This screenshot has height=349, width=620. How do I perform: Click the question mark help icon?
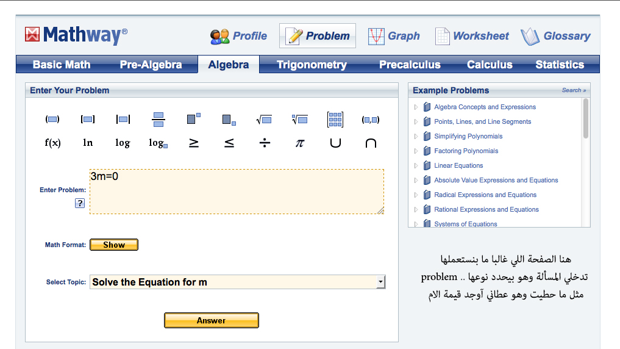[x=80, y=203]
